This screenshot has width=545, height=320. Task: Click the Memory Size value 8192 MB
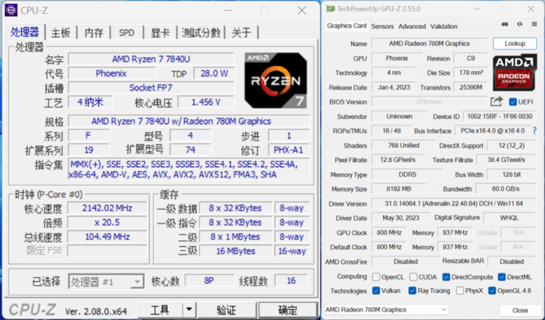tap(399, 189)
